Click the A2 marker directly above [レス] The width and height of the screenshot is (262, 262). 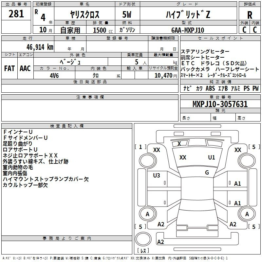(x=160, y=242)
